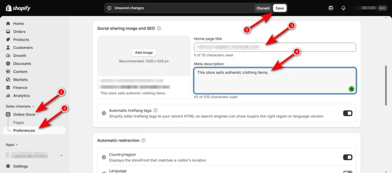Click the Customers person icon
Image resolution: width=392 pixels, height=173 pixels.
[x=8, y=47]
